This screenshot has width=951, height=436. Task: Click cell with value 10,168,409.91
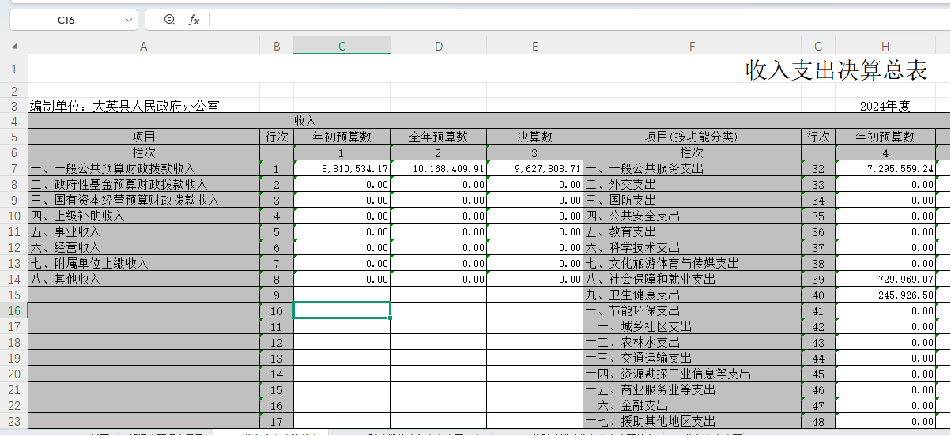439,169
